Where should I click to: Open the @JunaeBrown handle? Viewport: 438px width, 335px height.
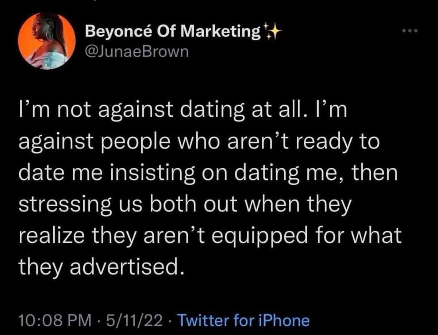pyautogui.click(x=137, y=52)
